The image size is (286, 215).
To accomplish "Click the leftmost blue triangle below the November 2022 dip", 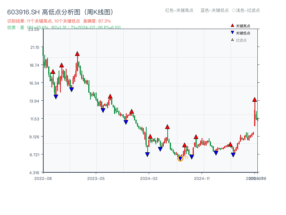I will [56, 96].
